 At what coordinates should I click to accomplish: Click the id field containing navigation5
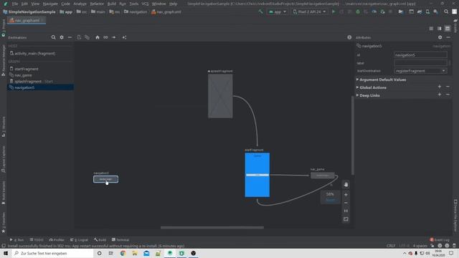421,55
